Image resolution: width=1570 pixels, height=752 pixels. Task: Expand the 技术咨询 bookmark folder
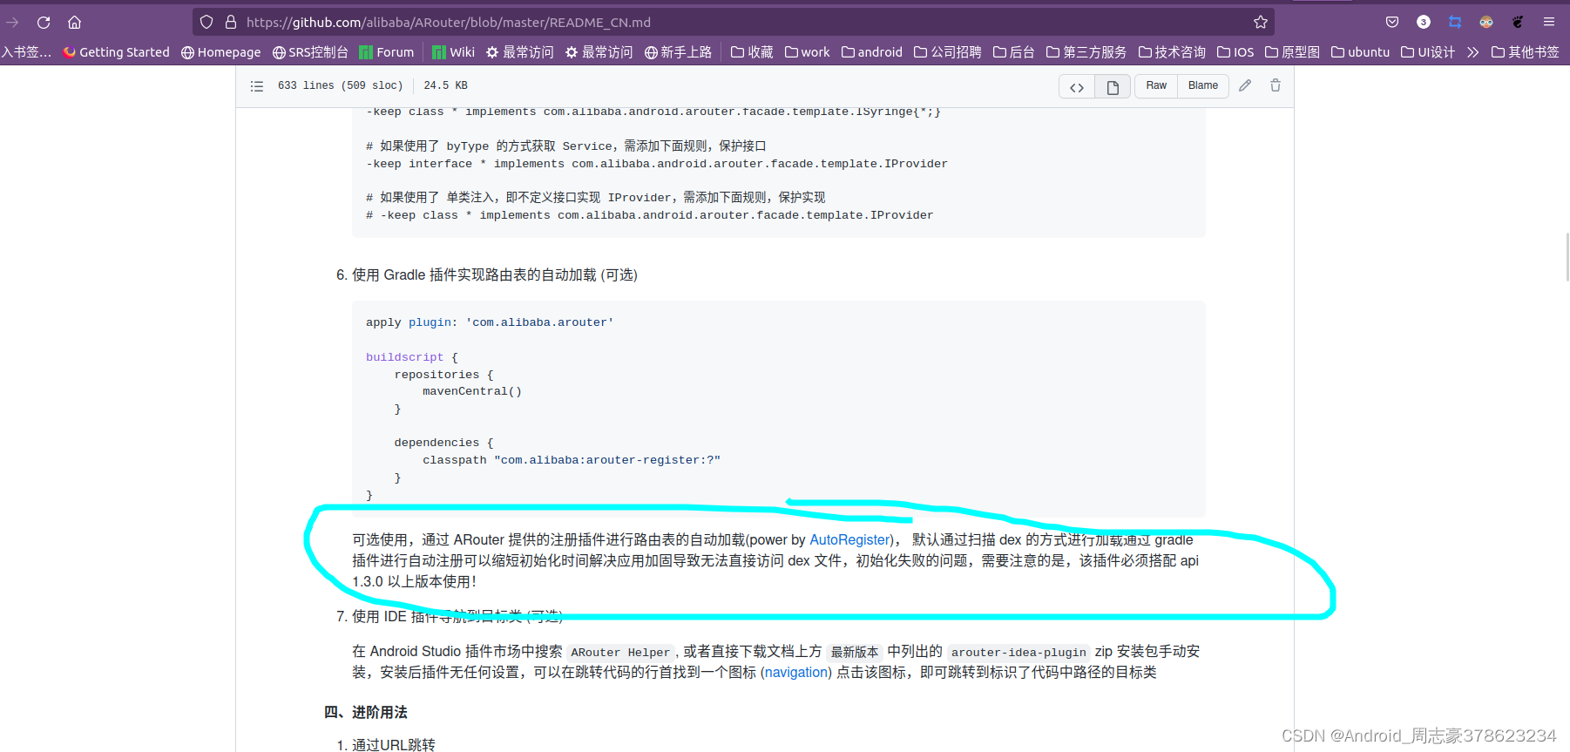1172,52
